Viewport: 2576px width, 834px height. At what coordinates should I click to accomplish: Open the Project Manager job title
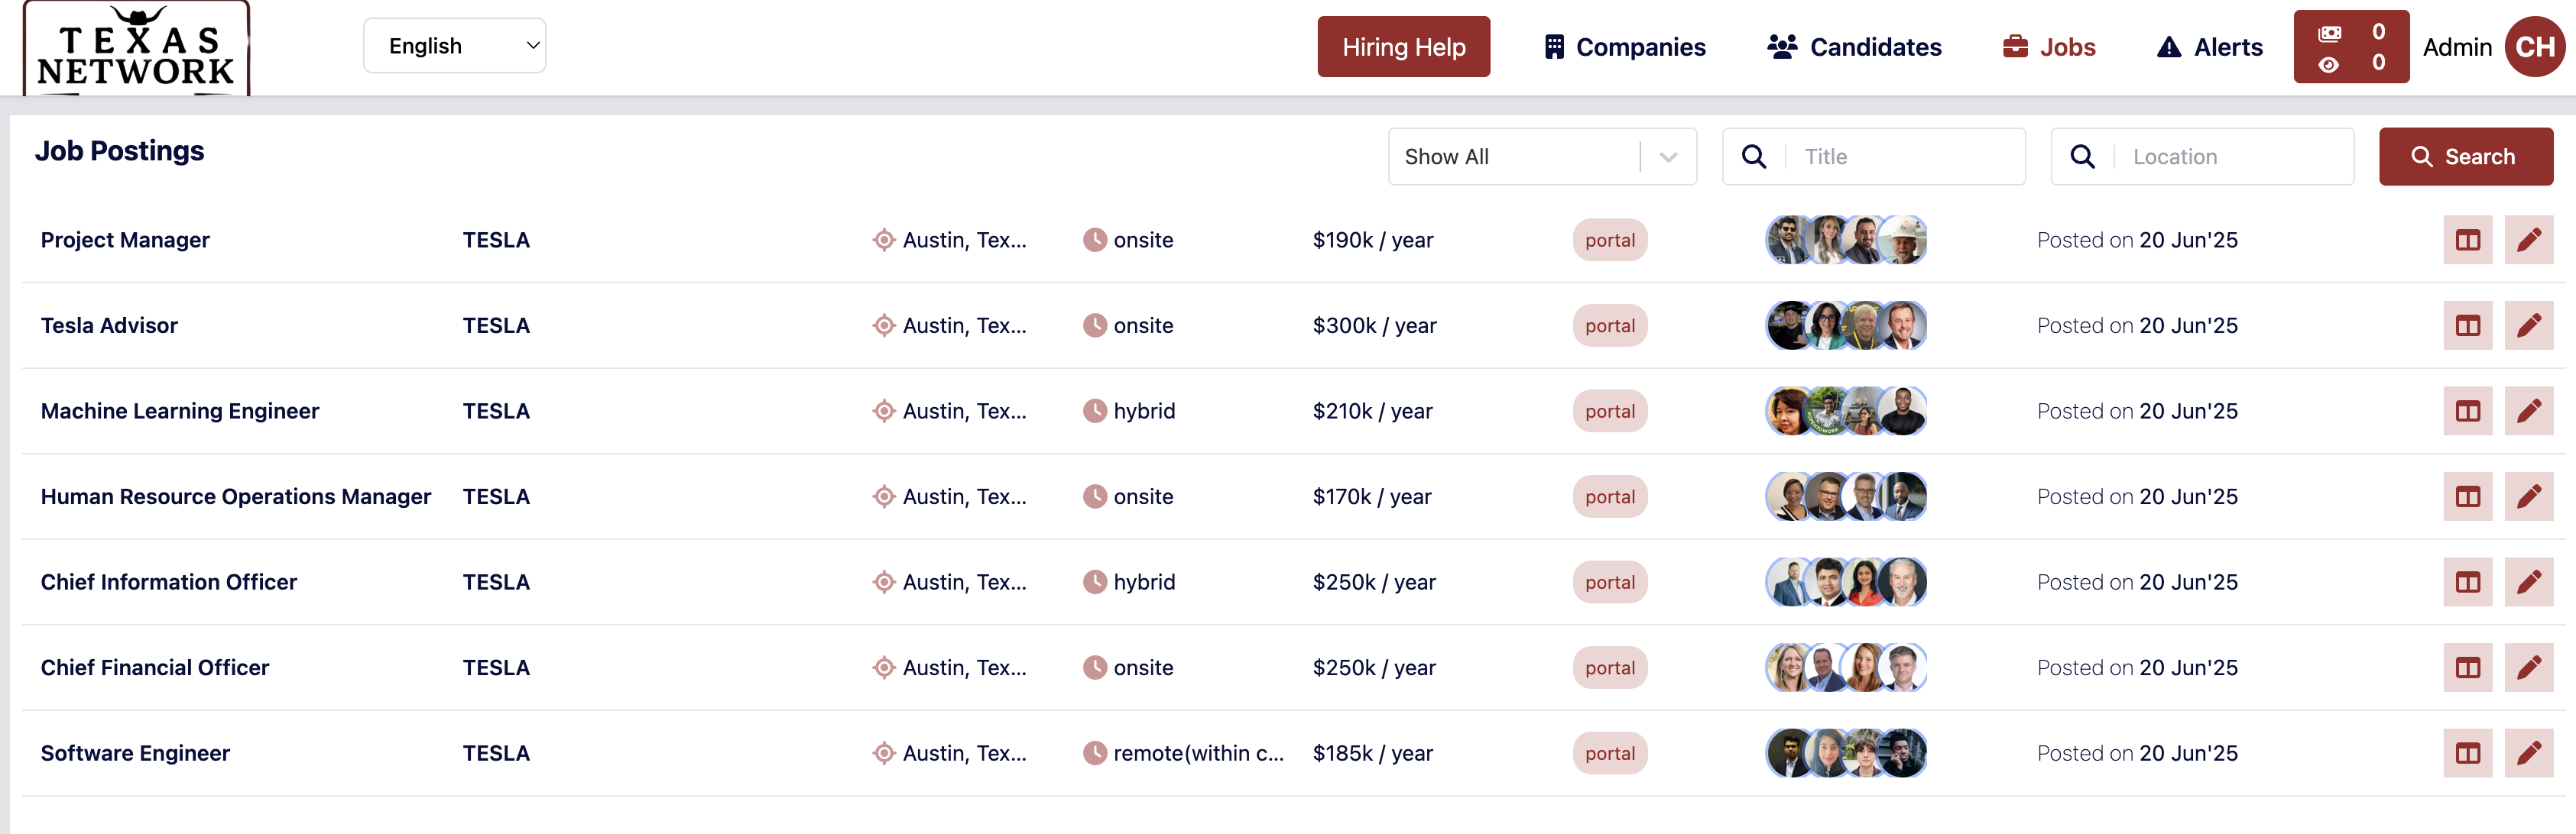pos(125,240)
